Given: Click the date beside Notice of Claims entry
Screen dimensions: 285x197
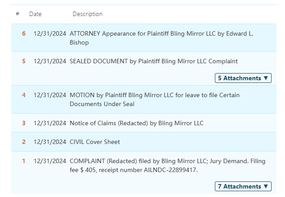Looking at the screenshot, I should tap(50, 123).
